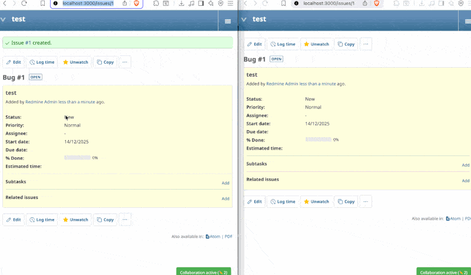Open more actions ellipsis in right bottom toolbar
This screenshot has width=471, height=275.
[x=366, y=201]
